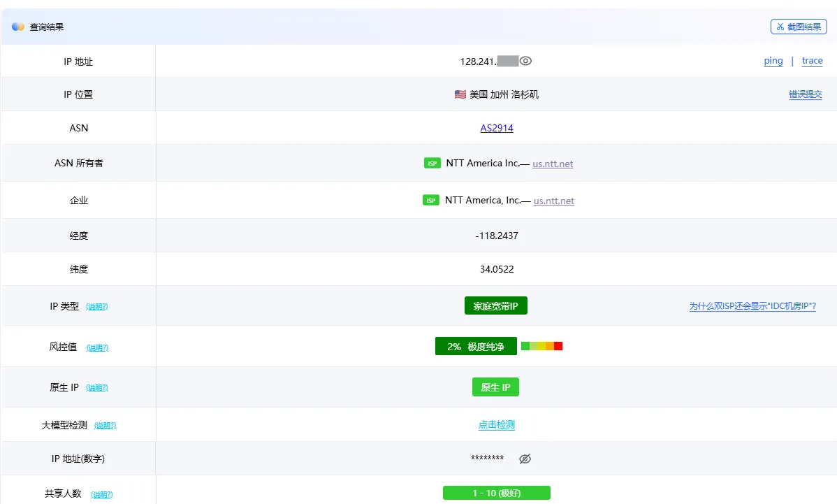This screenshot has height=504, width=837.
Task: Reveal the masked IP using the eye icon
Action: click(x=525, y=61)
